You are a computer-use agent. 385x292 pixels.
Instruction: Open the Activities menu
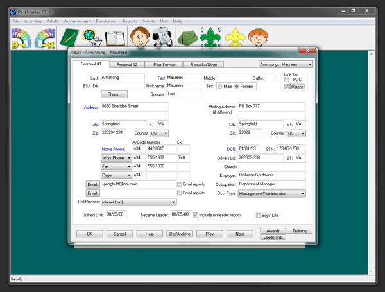[x=33, y=21]
